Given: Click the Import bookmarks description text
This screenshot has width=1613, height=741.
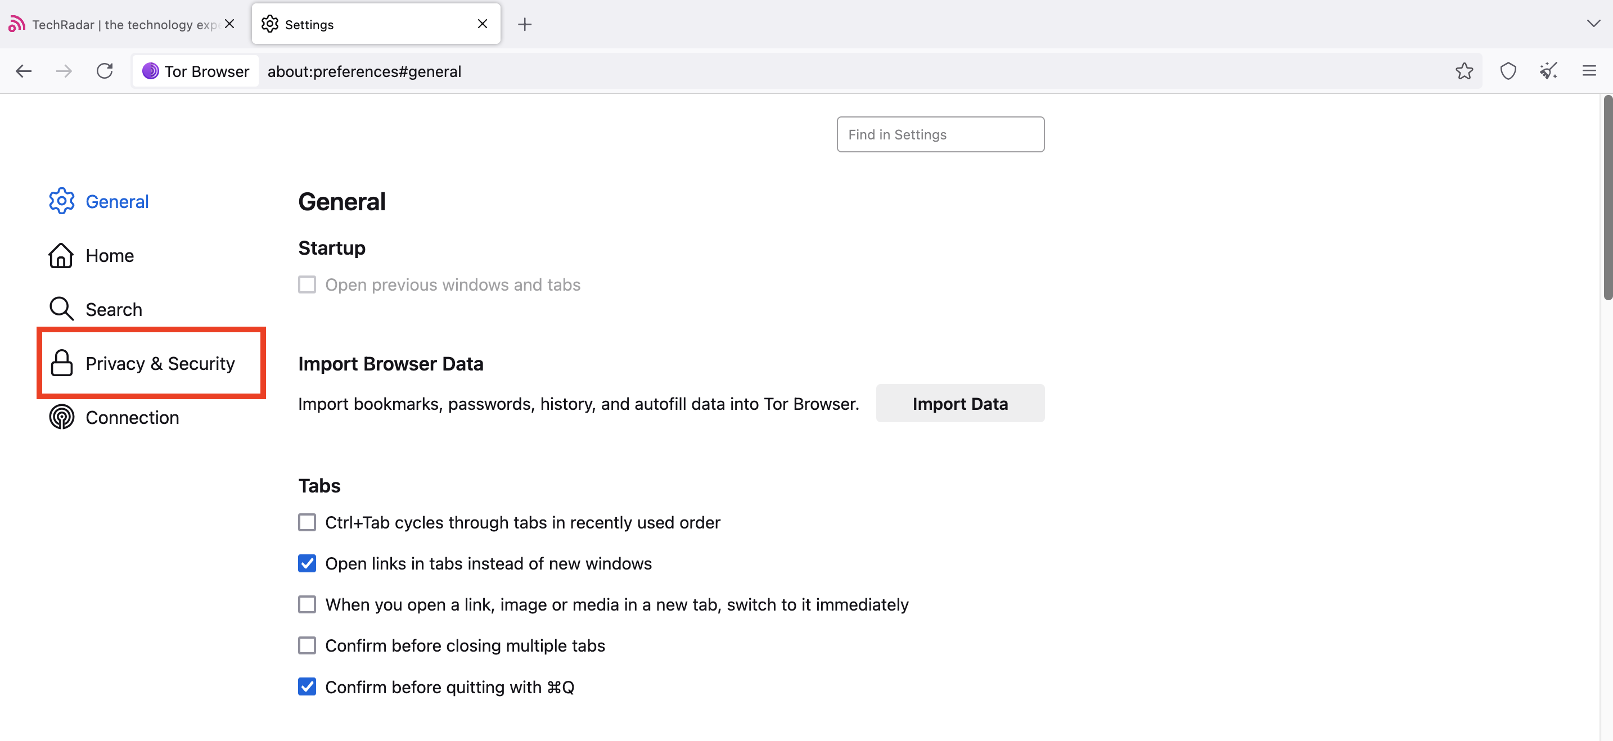Looking at the screenshot, I should click(579, 404).
